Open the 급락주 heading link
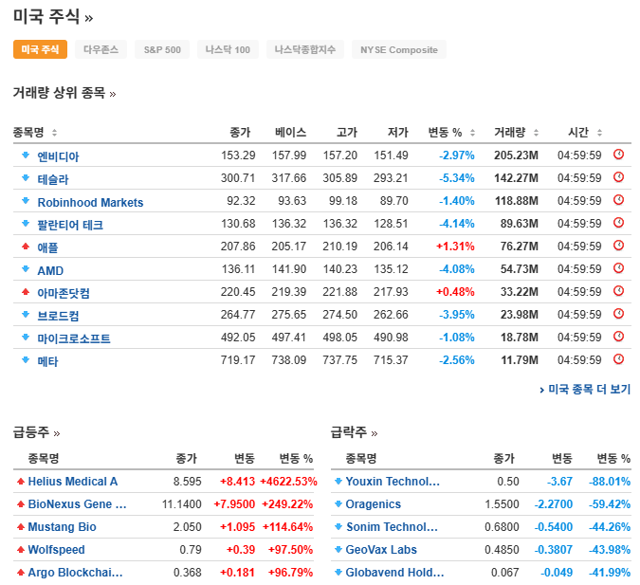This screenshot has height=585, width=640. pyautogui.click(x=354, y=432)
